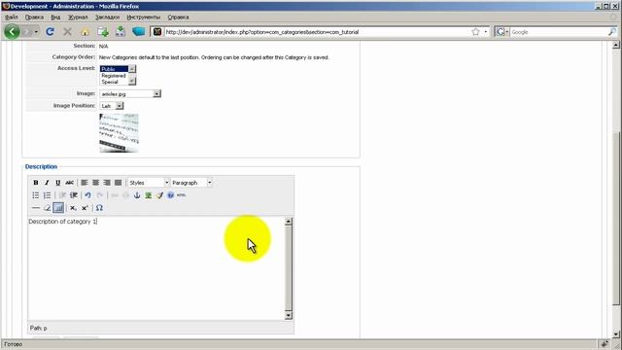Open the Закладки menu
Screen dimensions: 622x350
coord(107,17)
